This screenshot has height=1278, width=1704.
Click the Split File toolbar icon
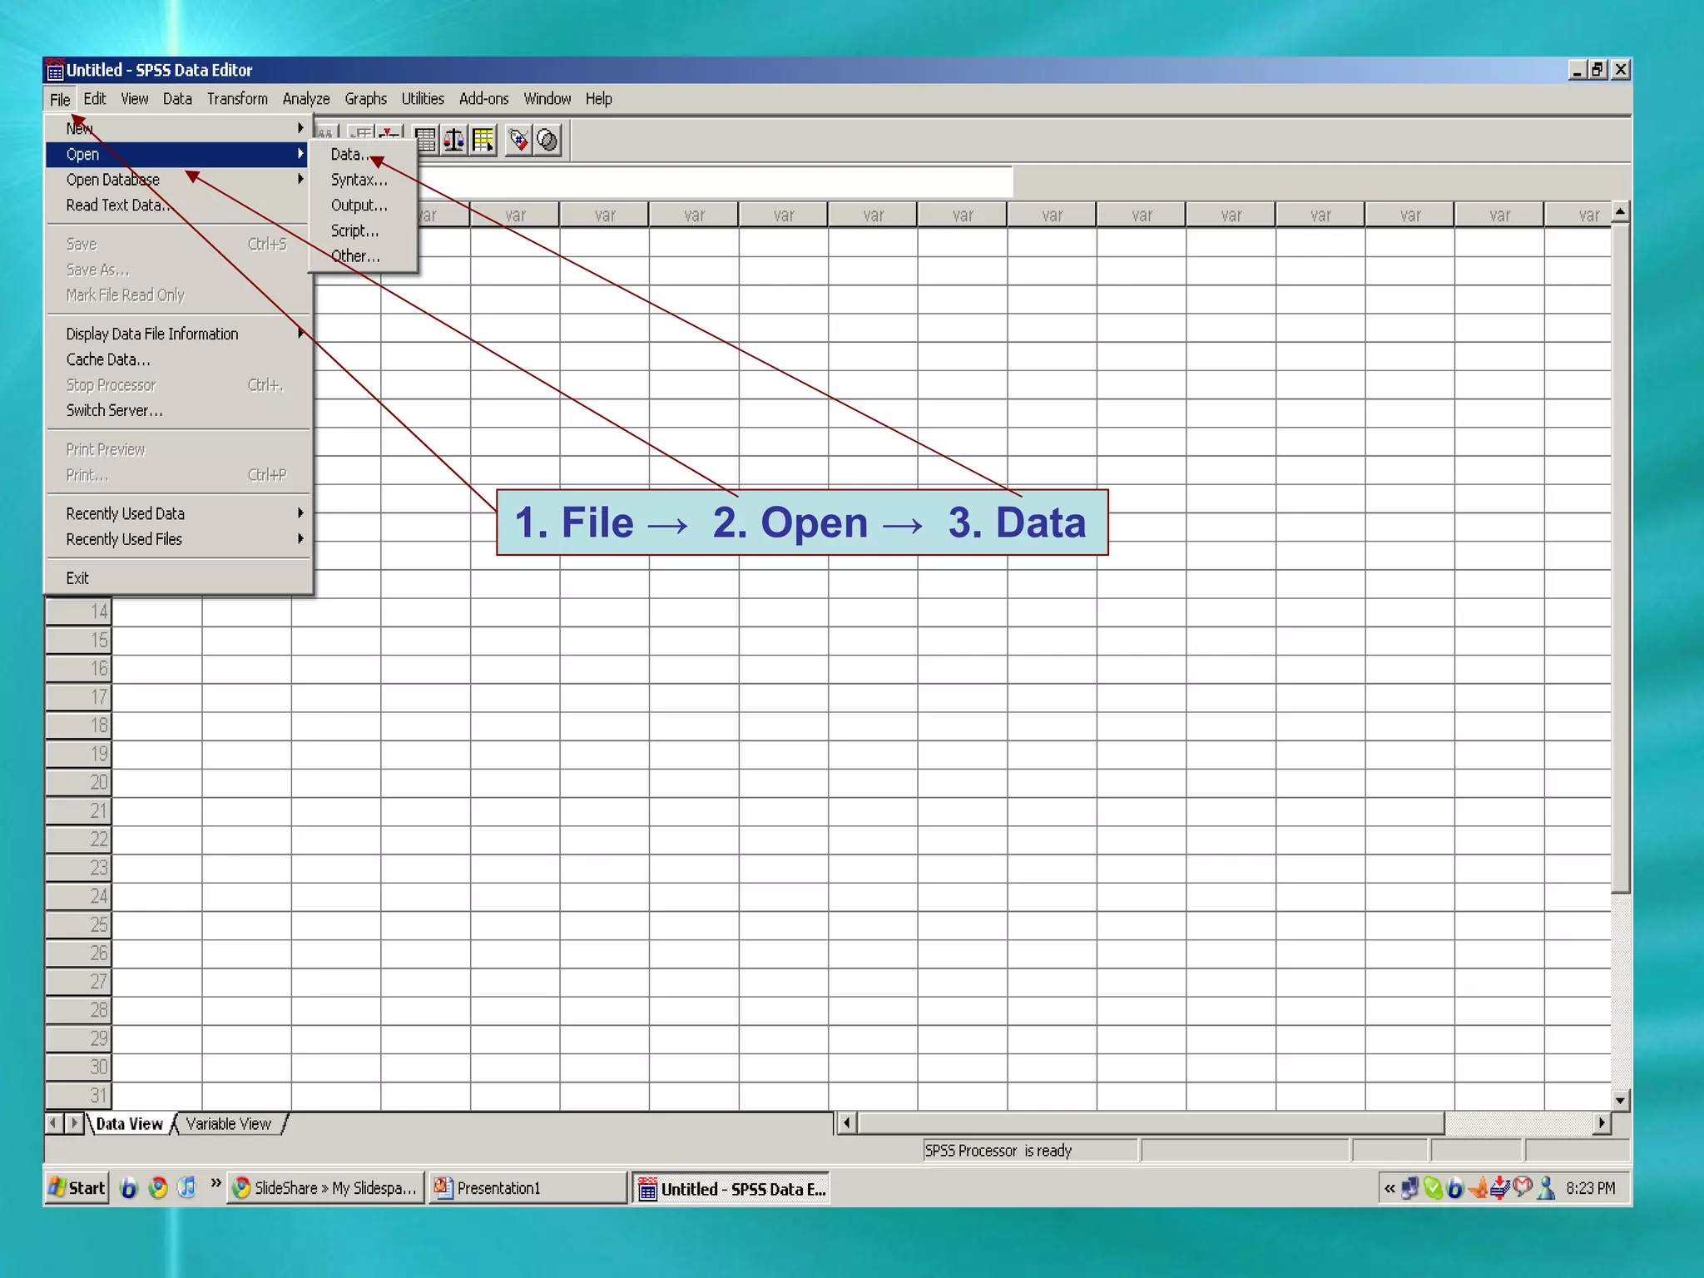click(425, 140)
